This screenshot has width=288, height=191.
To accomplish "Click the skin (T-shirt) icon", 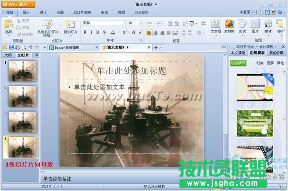I will [x=261, y=12].
